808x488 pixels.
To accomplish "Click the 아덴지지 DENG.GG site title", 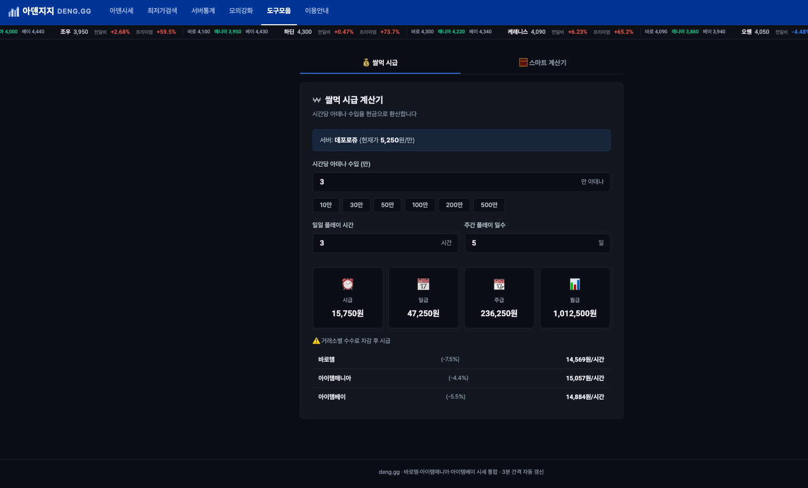I will point(57,11).
